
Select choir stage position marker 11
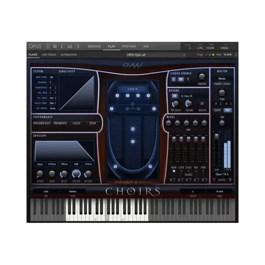click(x=133, y=141)
